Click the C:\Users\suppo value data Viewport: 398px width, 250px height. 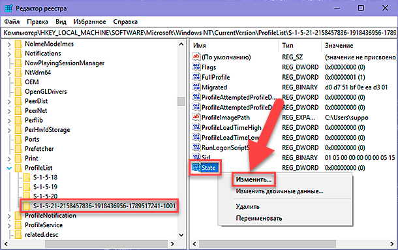coord(346,117)
